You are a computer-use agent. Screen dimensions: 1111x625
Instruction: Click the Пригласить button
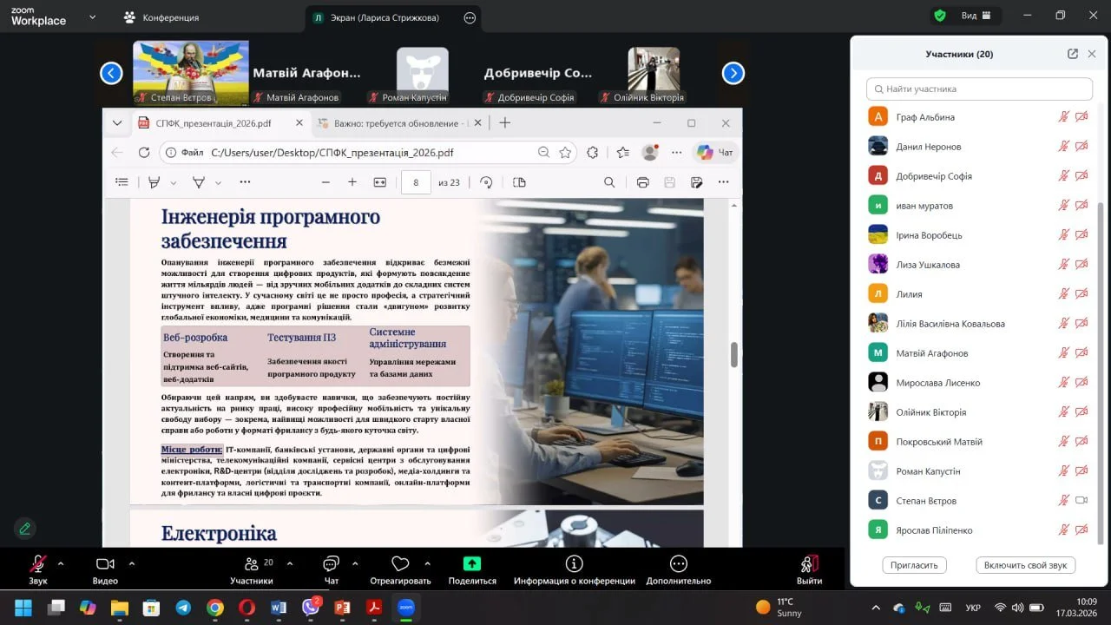[914, 565]
